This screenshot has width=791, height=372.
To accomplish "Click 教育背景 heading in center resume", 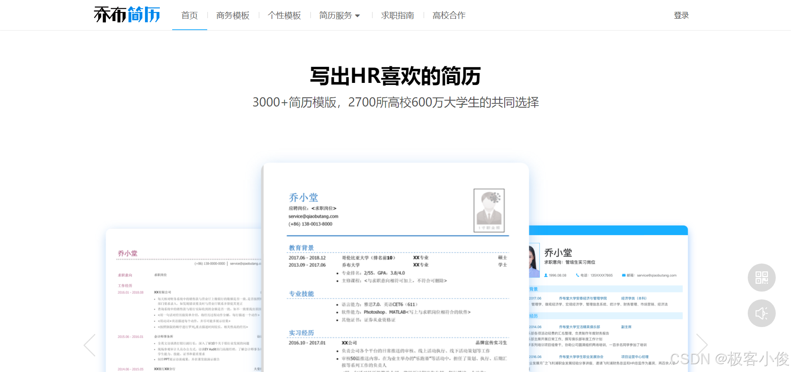I will [x=301, y=248].
